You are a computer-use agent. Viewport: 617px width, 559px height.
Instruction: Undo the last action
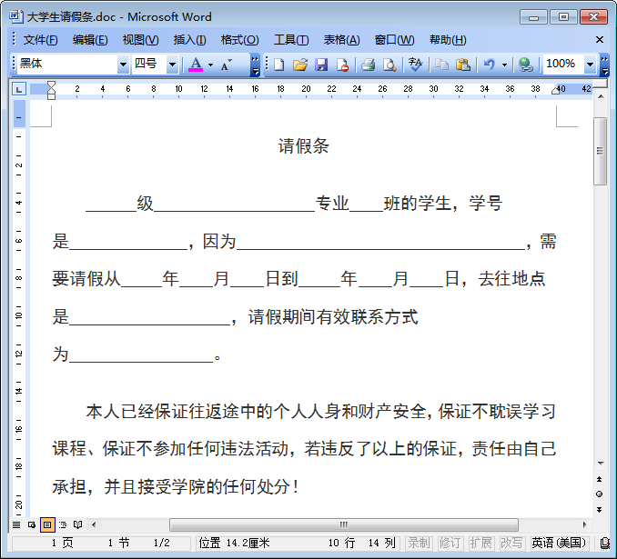pos(489,65)
